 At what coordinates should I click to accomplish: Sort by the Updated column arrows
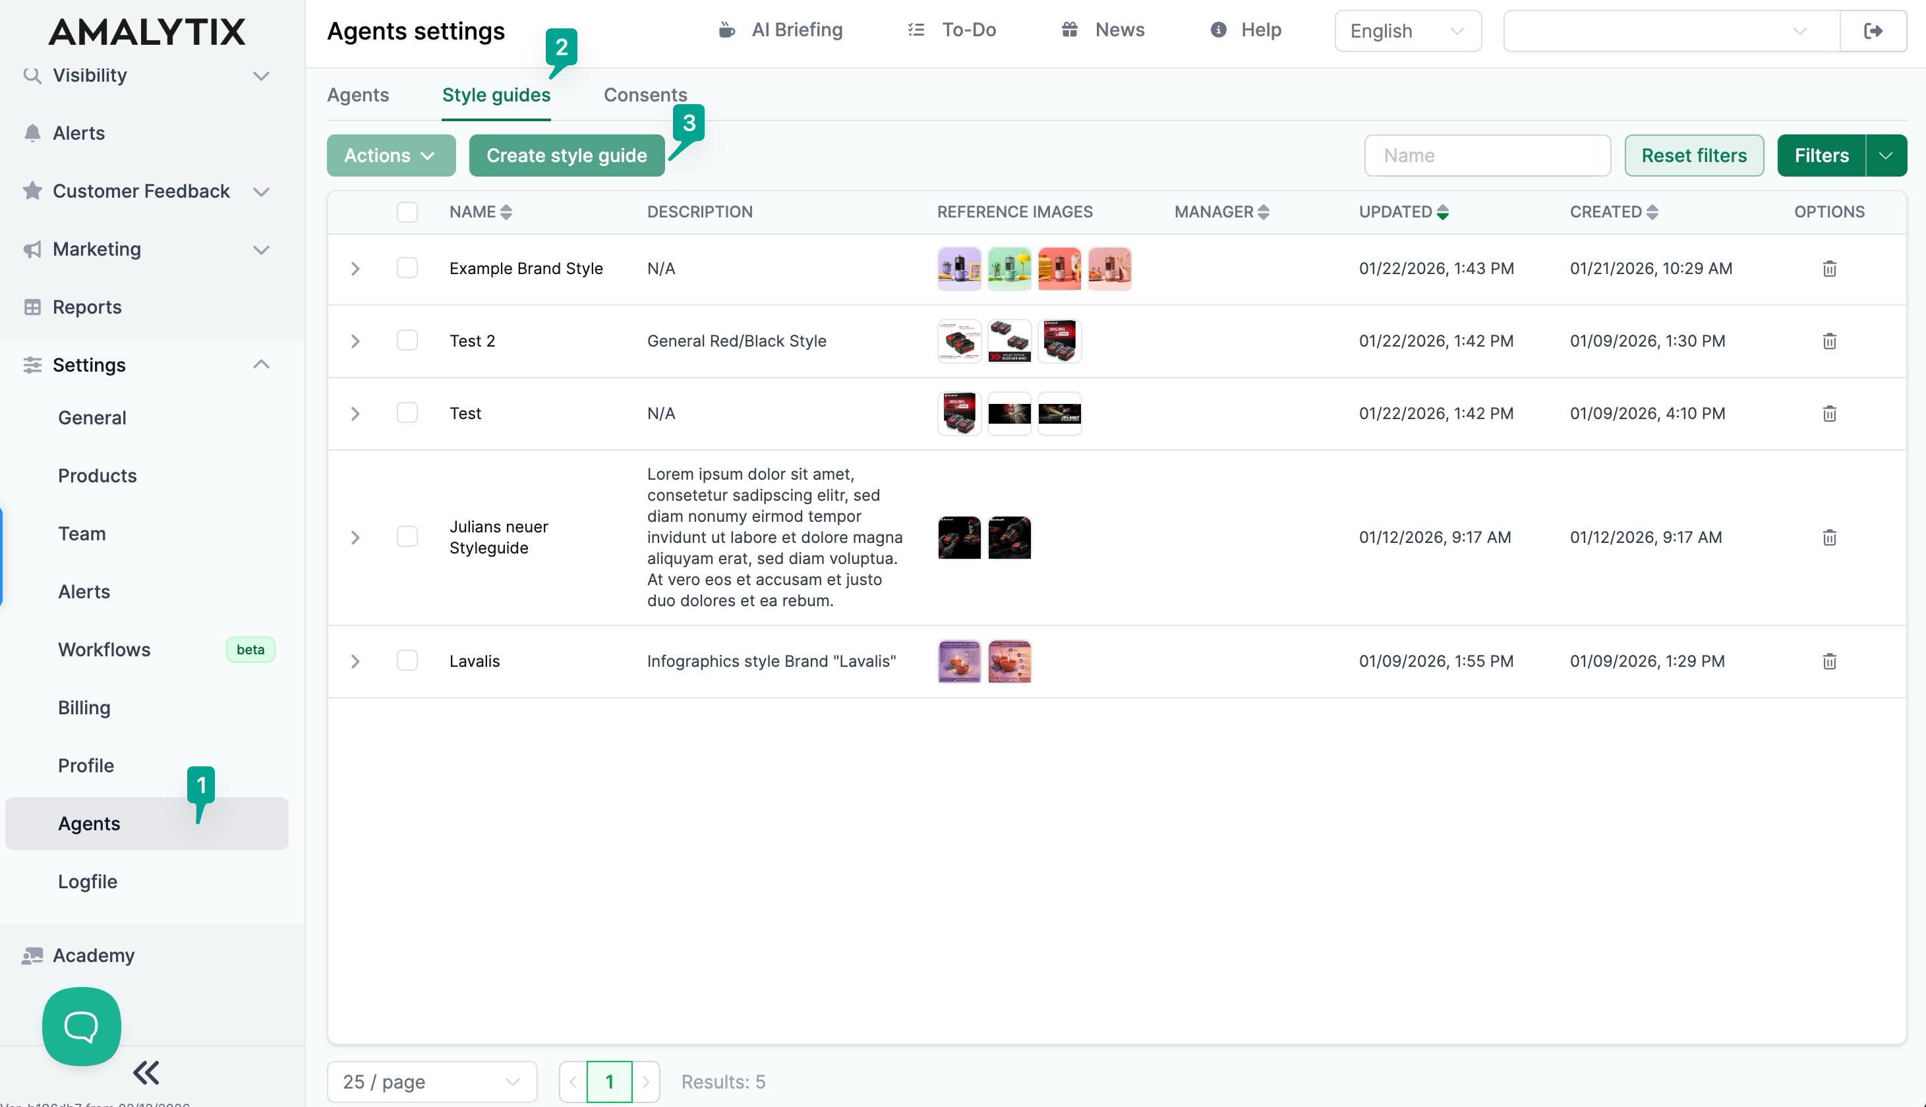(x=1442, y=212)
